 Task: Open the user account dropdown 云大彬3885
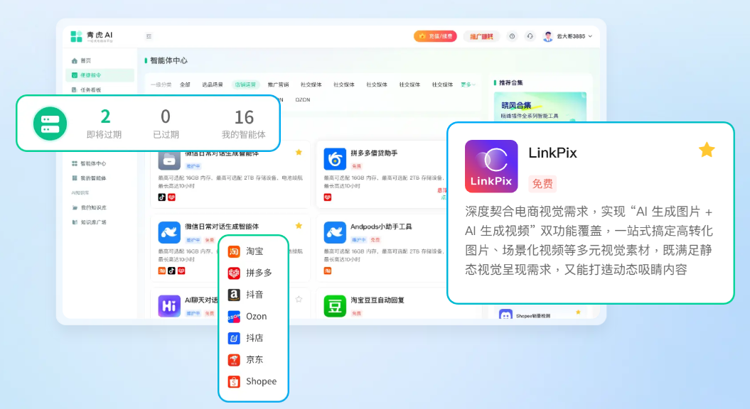567,36
